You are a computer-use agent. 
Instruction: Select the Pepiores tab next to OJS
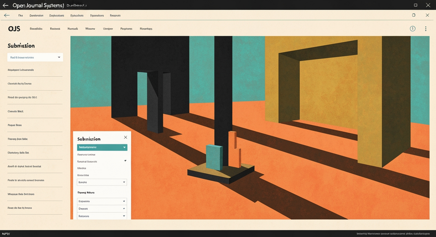tap(126, 29)
